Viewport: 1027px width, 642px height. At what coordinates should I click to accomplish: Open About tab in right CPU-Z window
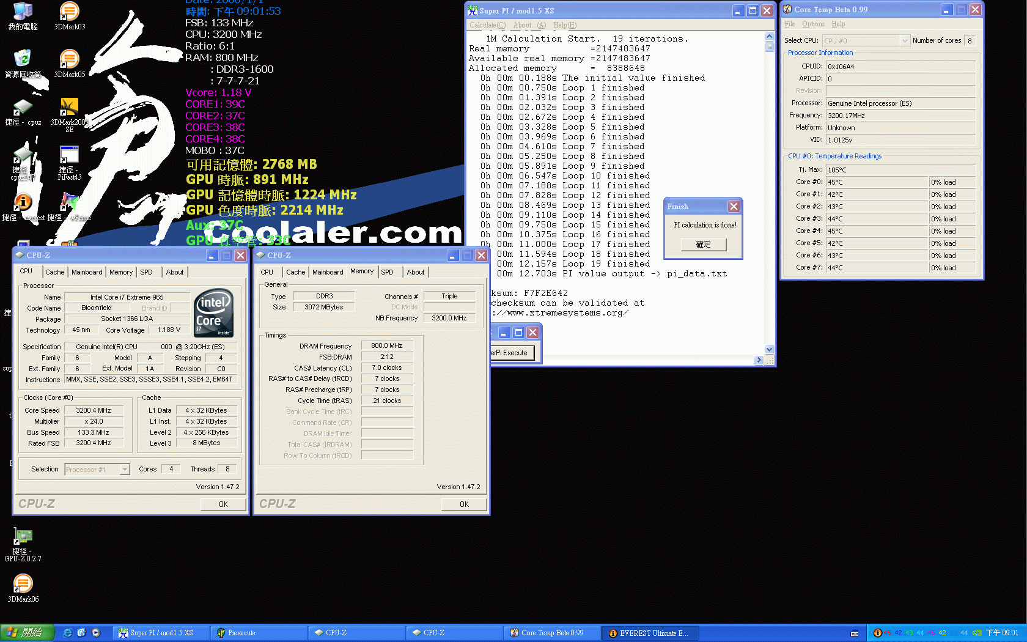[416, 272]
